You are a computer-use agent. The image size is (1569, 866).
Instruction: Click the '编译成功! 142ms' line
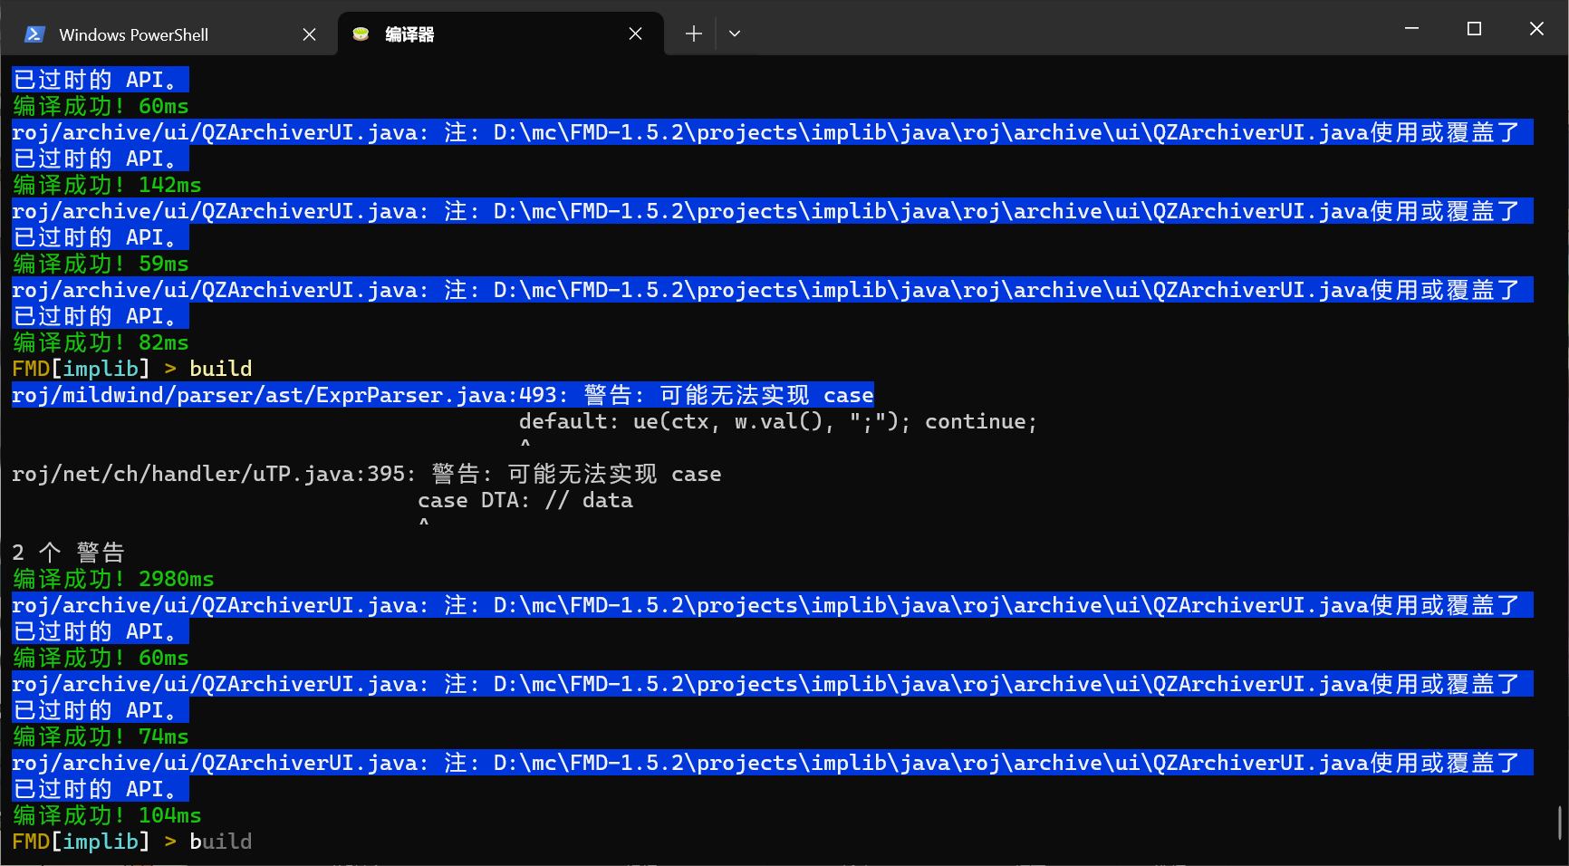108,185
